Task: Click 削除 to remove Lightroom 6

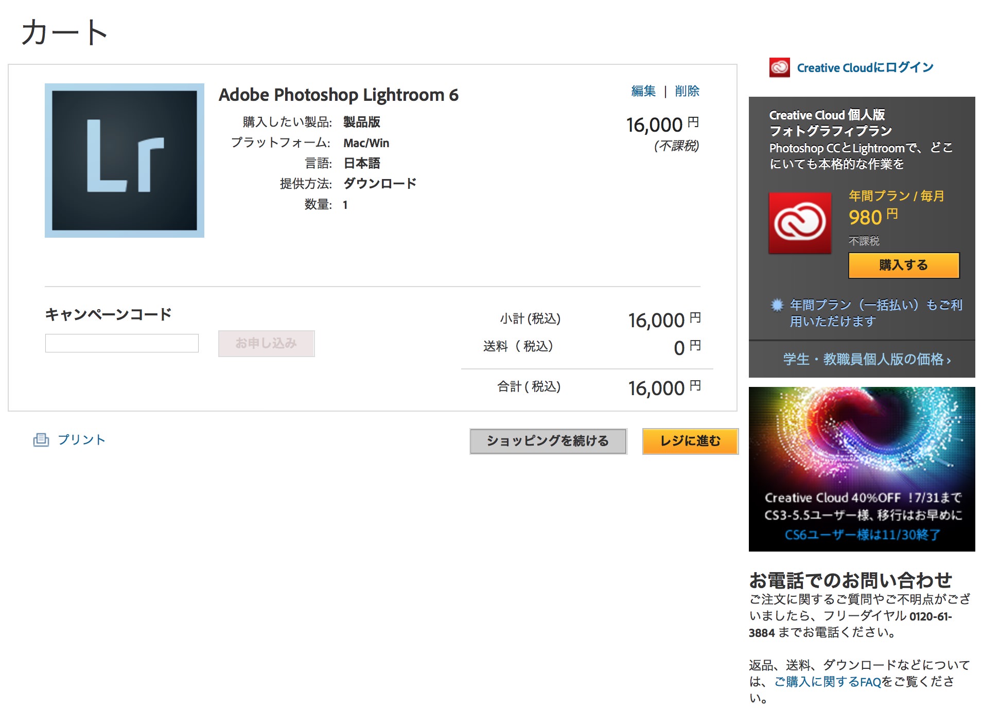Action: [687, 91]
